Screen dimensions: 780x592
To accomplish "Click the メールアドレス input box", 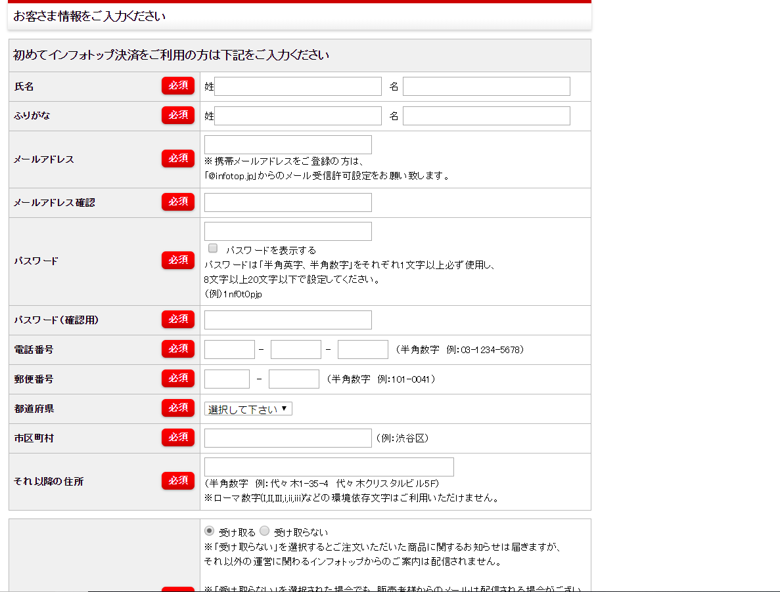I will click(x=288, y=144).
